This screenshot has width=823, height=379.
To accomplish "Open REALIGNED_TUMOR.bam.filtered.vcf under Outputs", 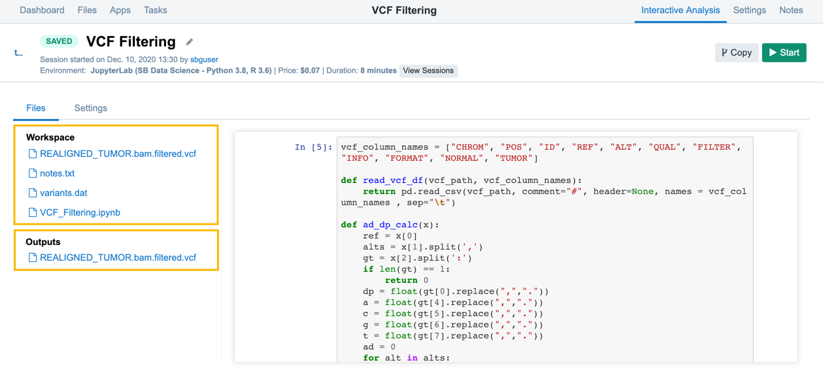I will [118, 257].
